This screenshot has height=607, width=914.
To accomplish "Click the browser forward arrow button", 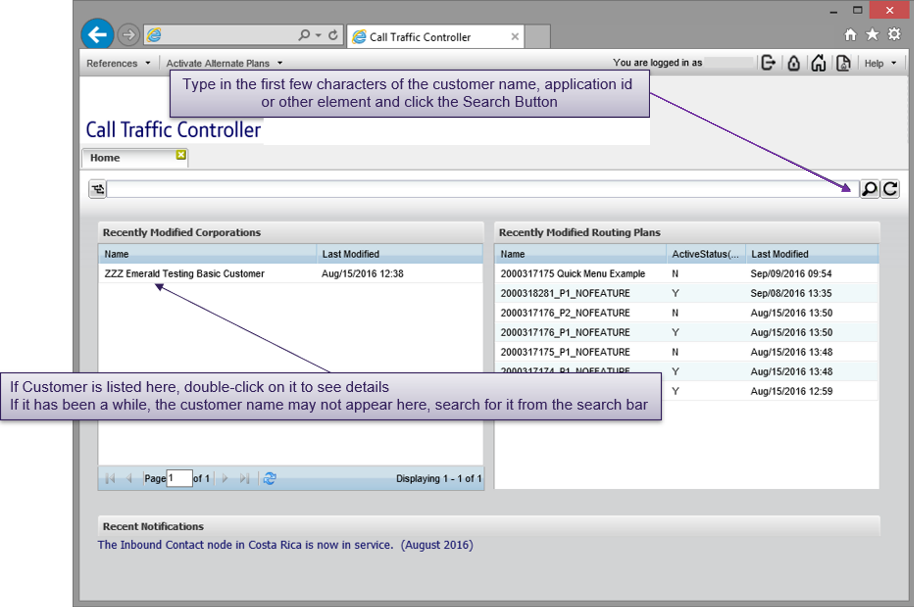I will [x=129, y=35].
